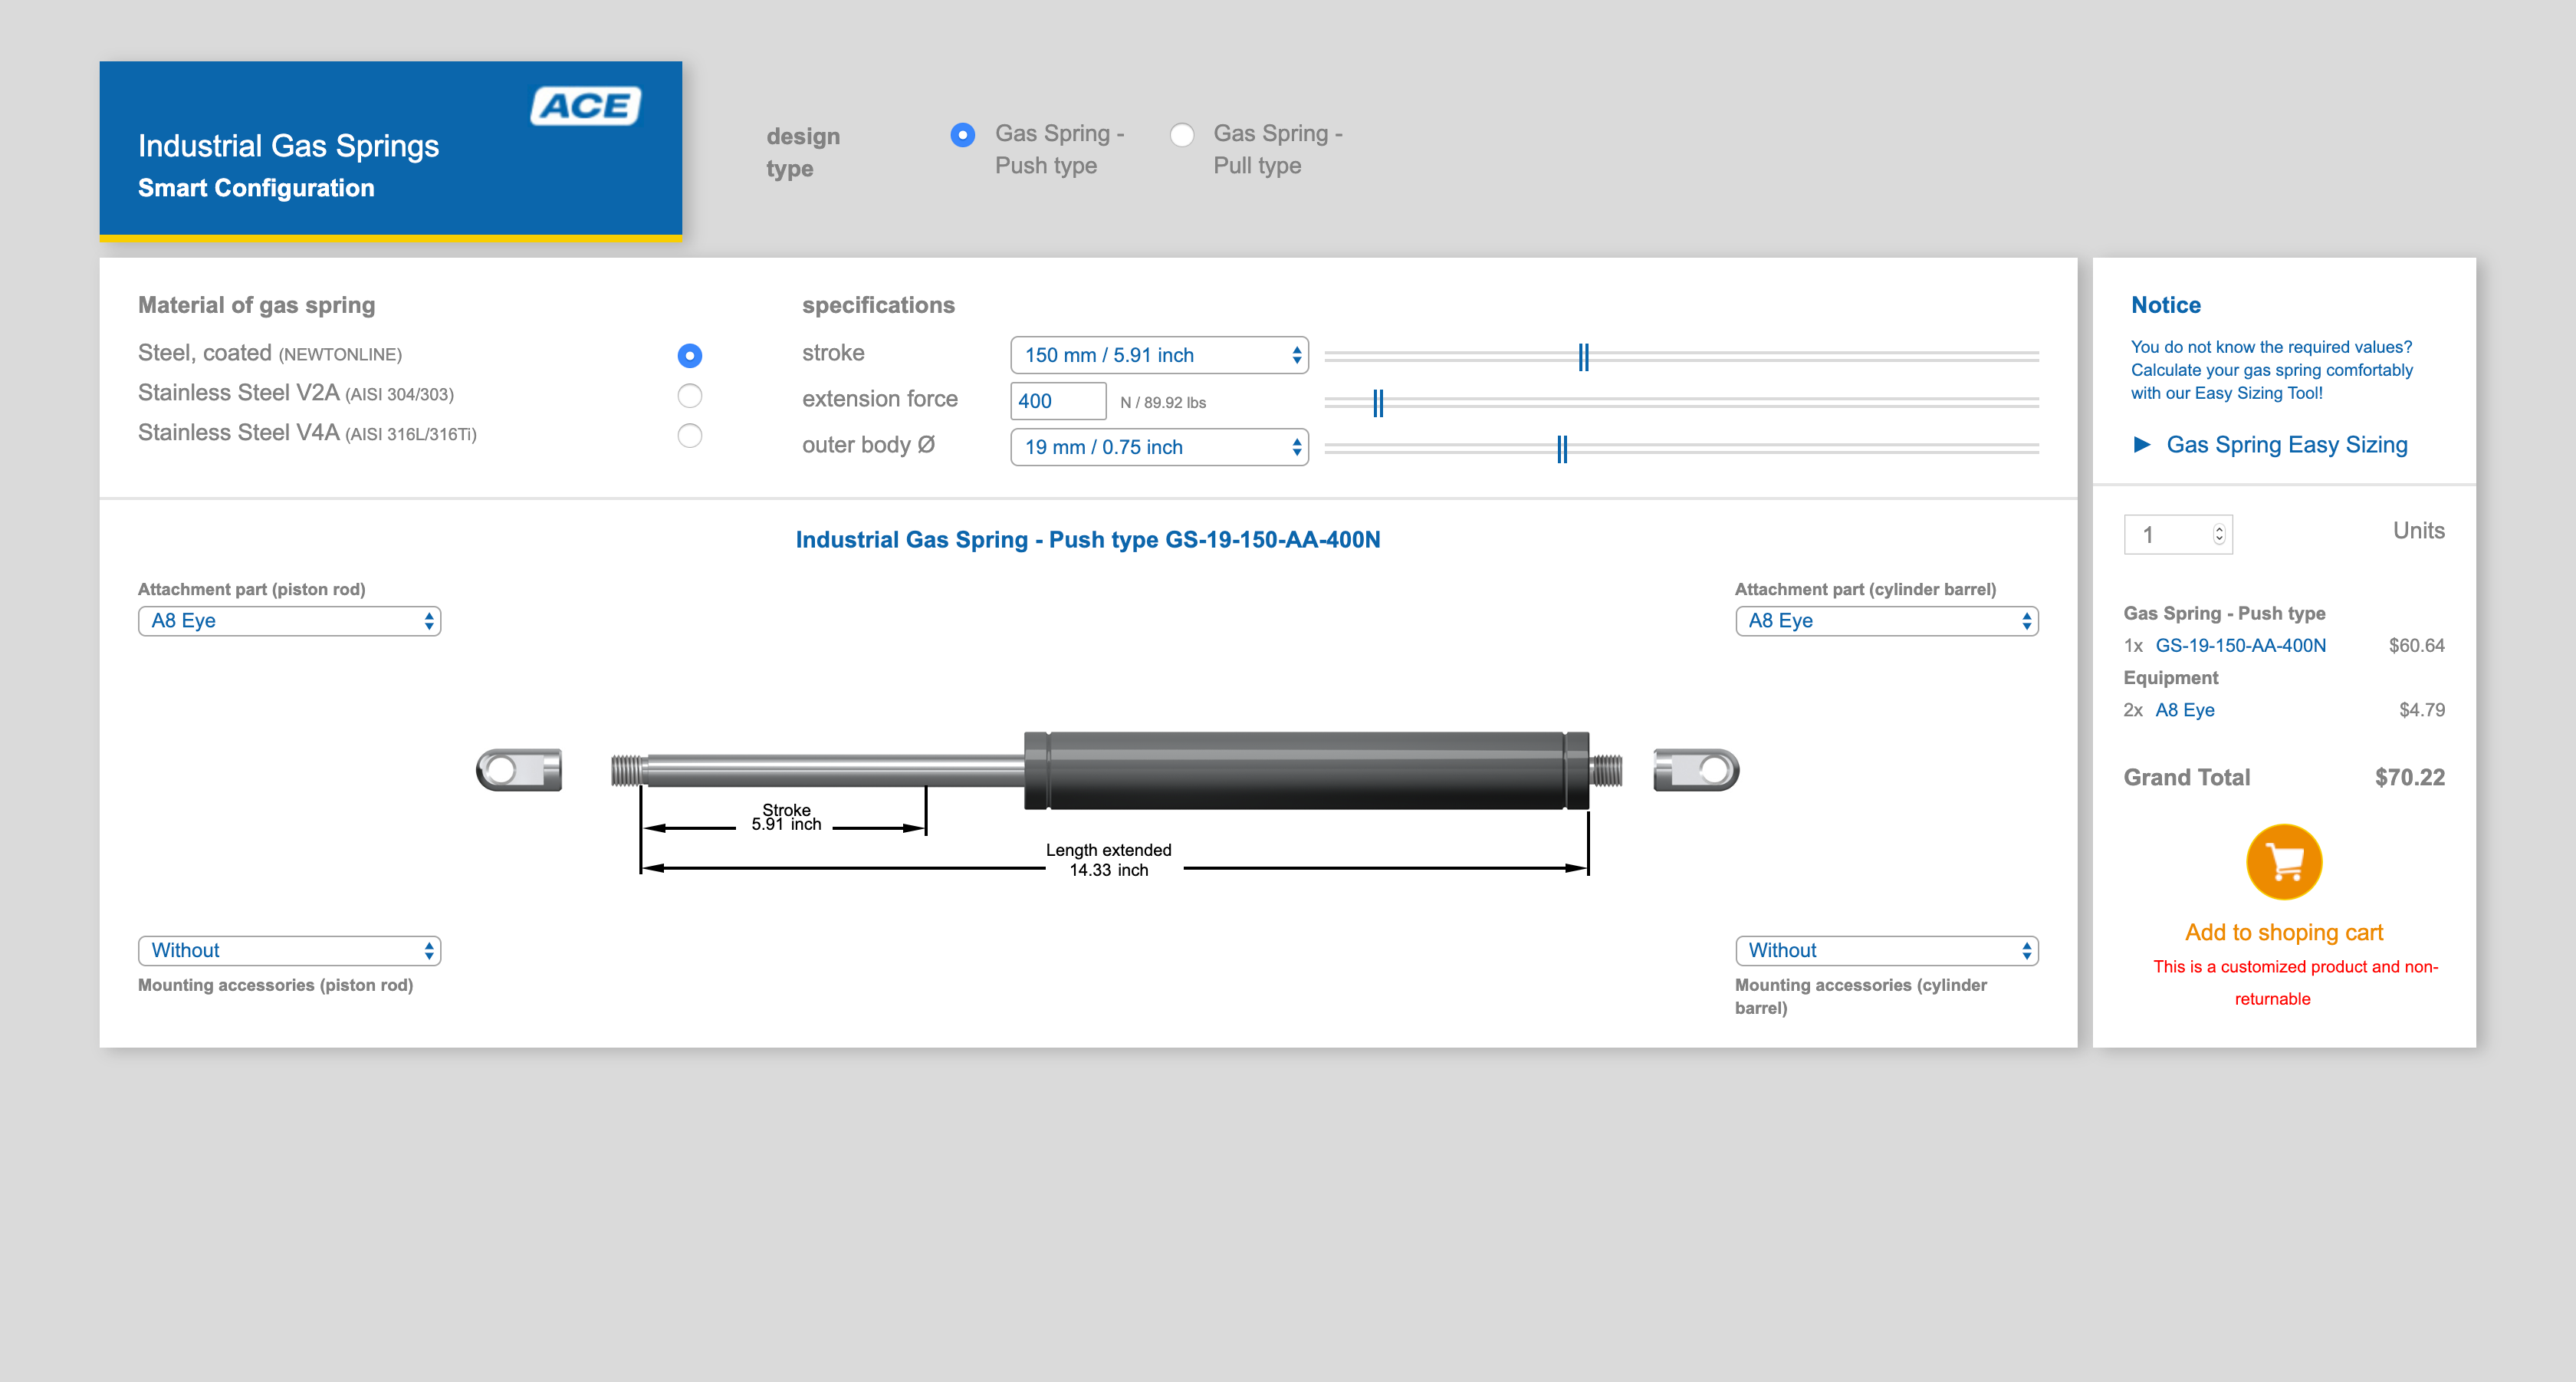Open the GS-19-150-AA-400N product link
The image size is (2576, 1382).
pos(2240,646)
